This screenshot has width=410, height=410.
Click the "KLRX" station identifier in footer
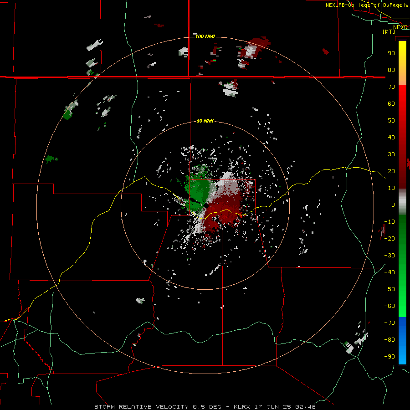coord(241,407)
